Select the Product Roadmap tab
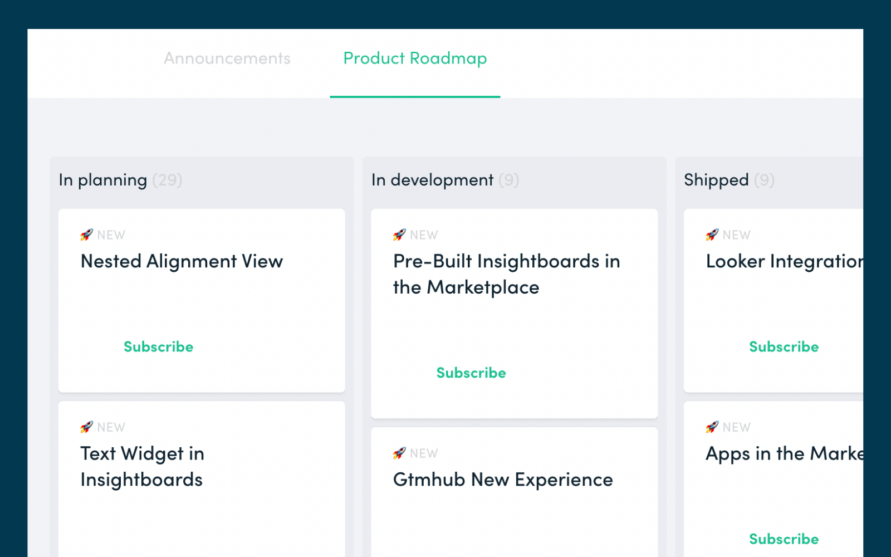Viewport: 891px width, 557px height. pos(415,58)
